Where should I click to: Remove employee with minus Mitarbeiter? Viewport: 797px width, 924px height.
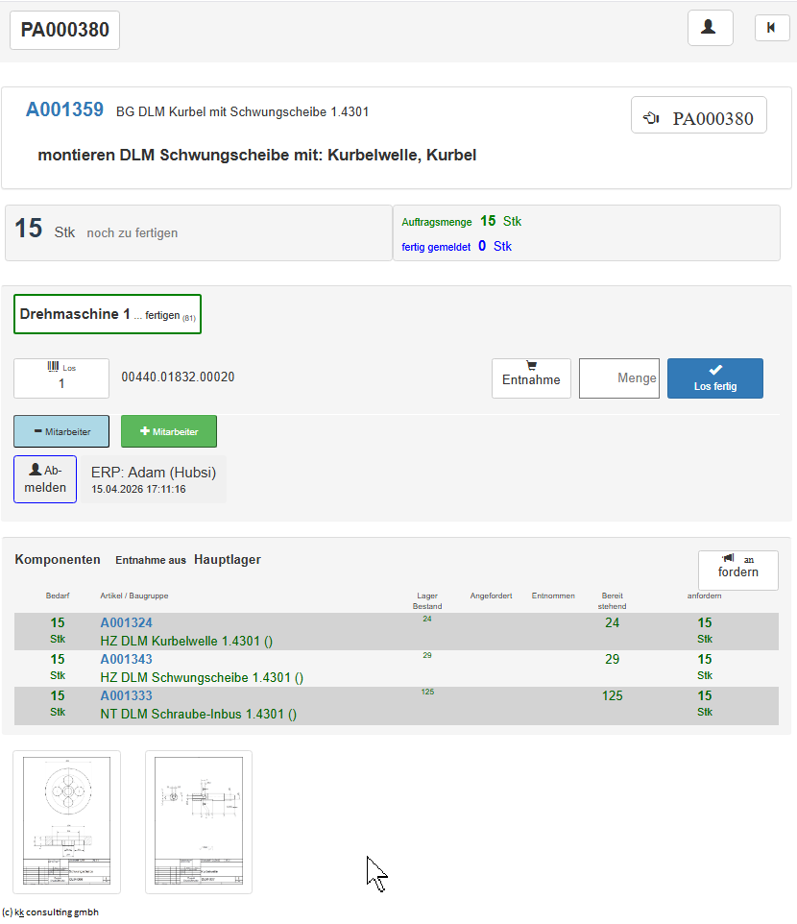click(x=61, y=431)
